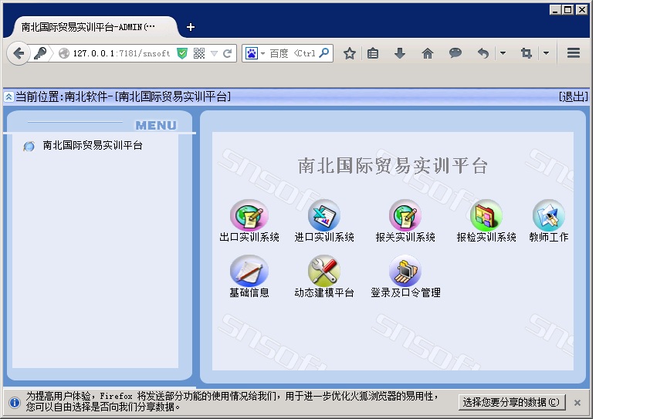Expand the address bar history dropdown
Image resolution: width=667 pixels, height=419 pixels.
(214, 53)
